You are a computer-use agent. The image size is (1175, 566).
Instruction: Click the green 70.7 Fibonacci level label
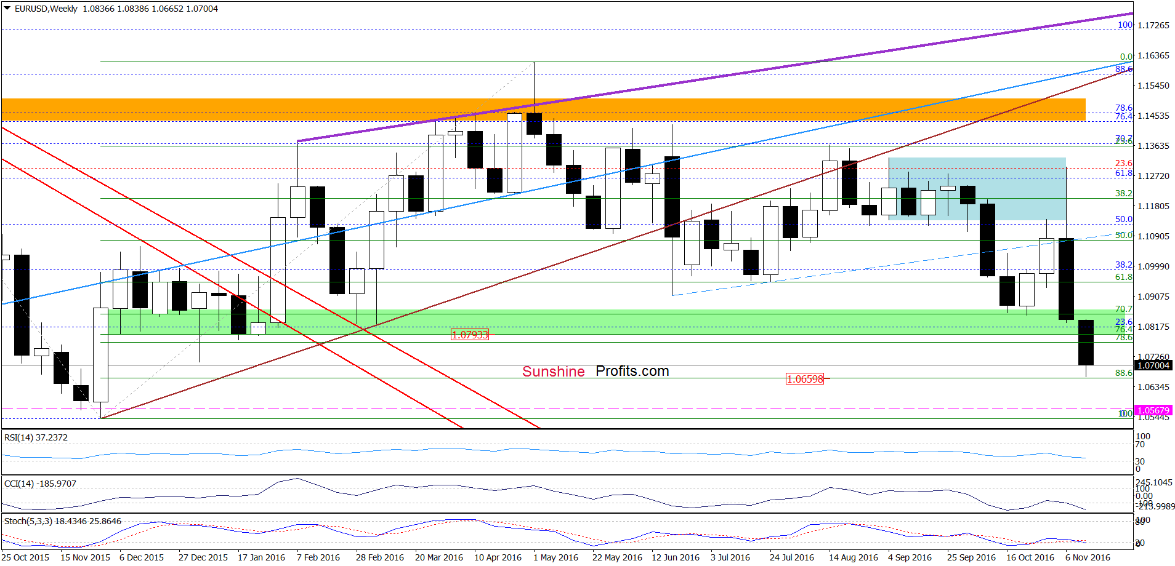[1124, 309]
